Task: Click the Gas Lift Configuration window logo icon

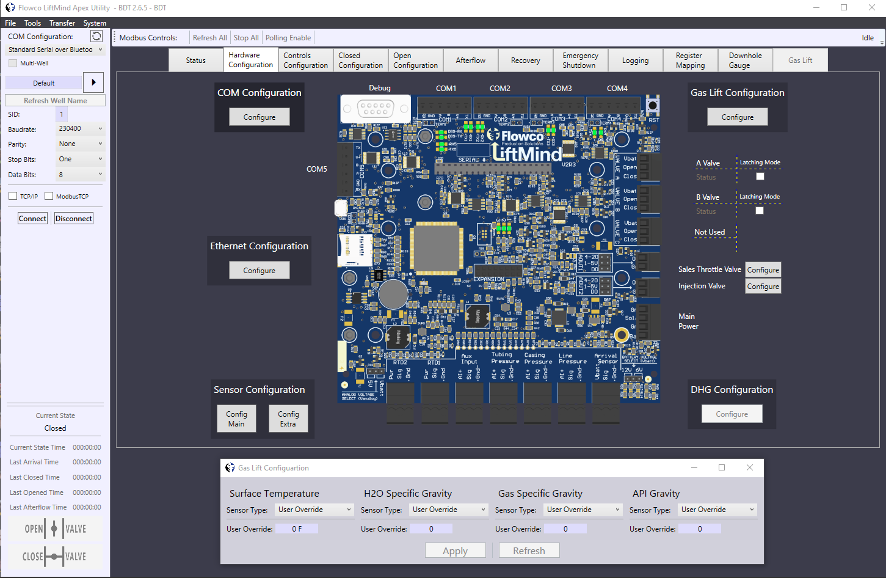Action: (x=230, y=467)
